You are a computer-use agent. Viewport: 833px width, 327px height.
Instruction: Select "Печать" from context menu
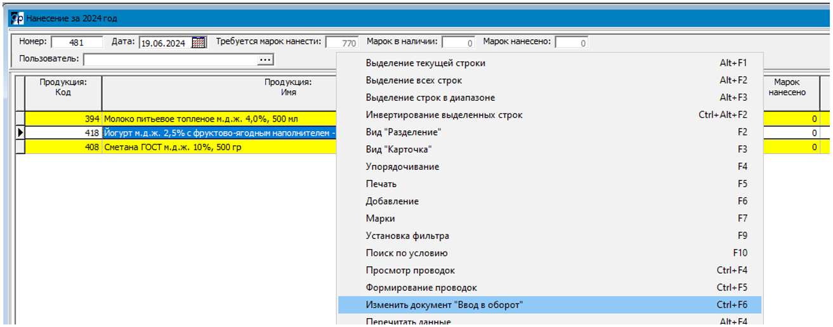point(381,184)
